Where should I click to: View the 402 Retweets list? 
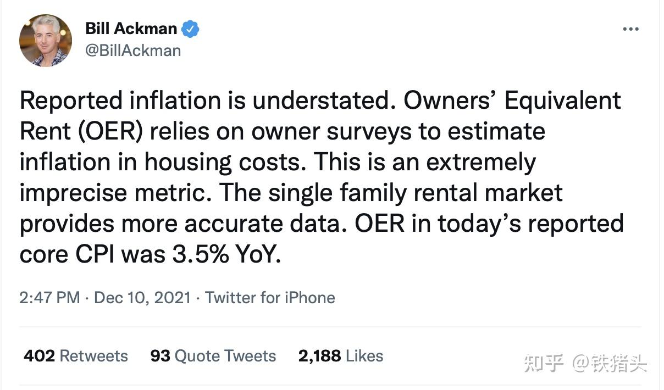[x=76, y=356]
